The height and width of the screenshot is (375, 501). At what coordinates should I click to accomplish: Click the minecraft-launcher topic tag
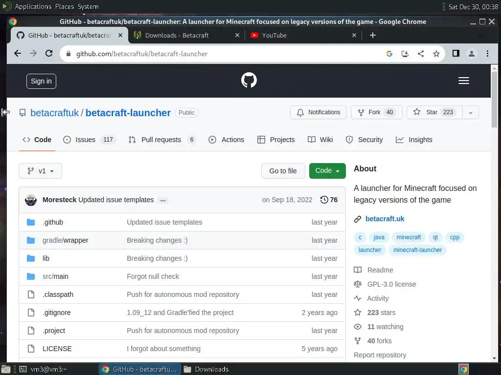click(417, 250)
